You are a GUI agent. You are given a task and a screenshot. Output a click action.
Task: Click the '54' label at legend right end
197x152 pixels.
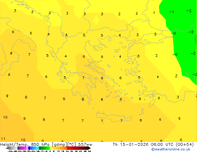(x=89, y=151)
